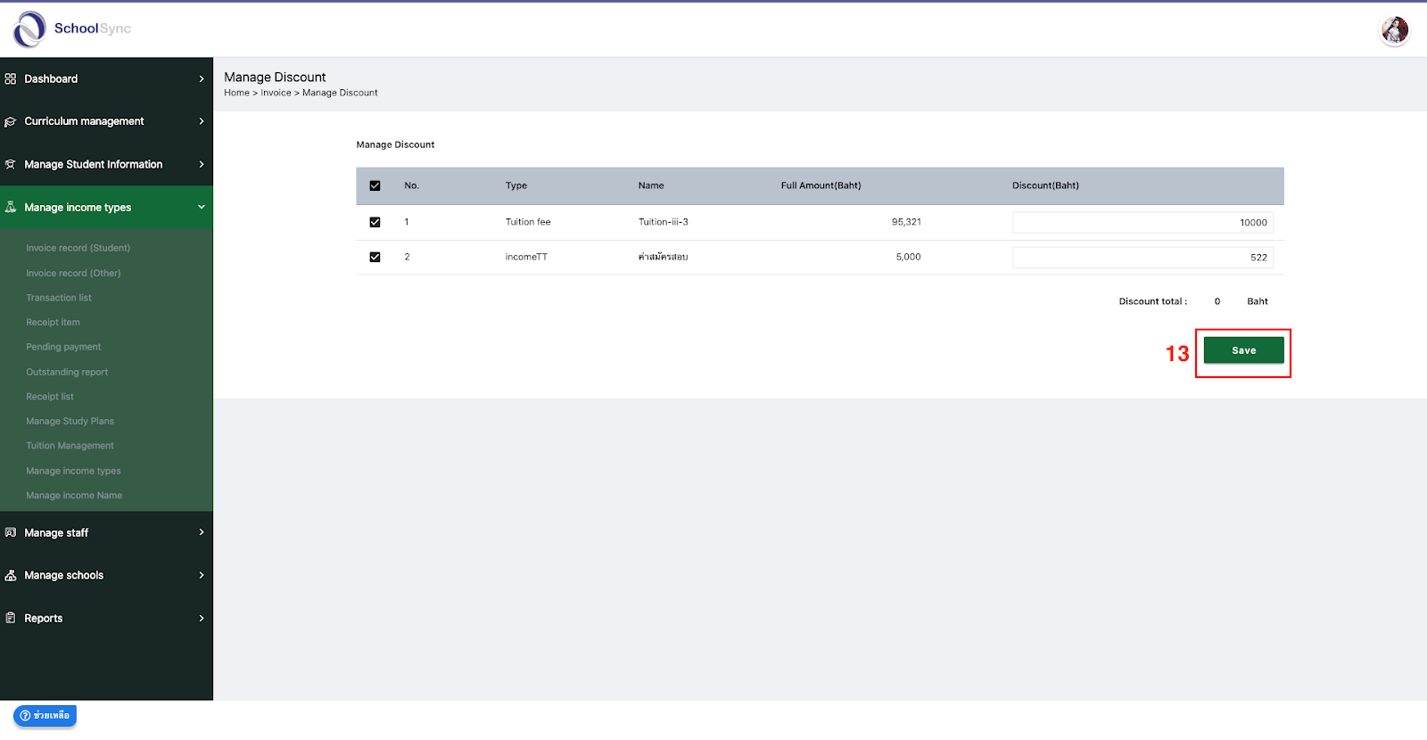Open the user profile avatar

point(1395,30)
